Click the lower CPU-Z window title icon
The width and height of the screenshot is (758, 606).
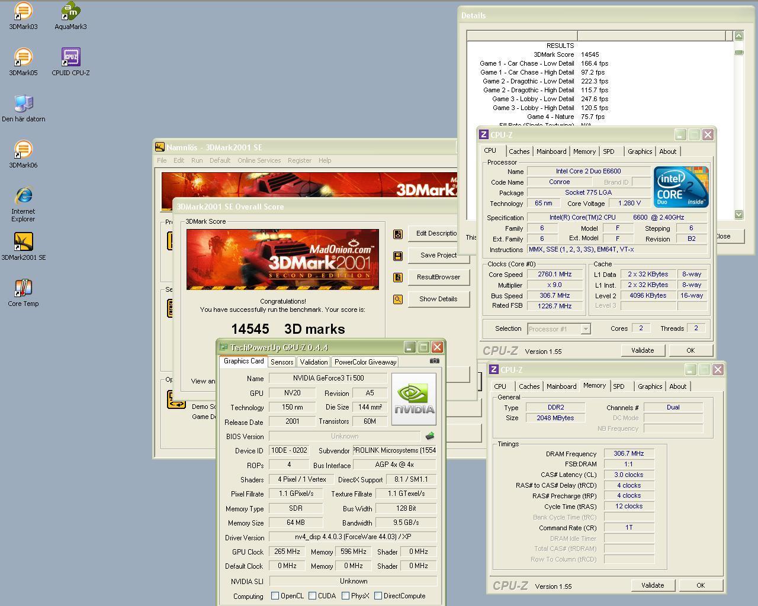coord(494,370)
